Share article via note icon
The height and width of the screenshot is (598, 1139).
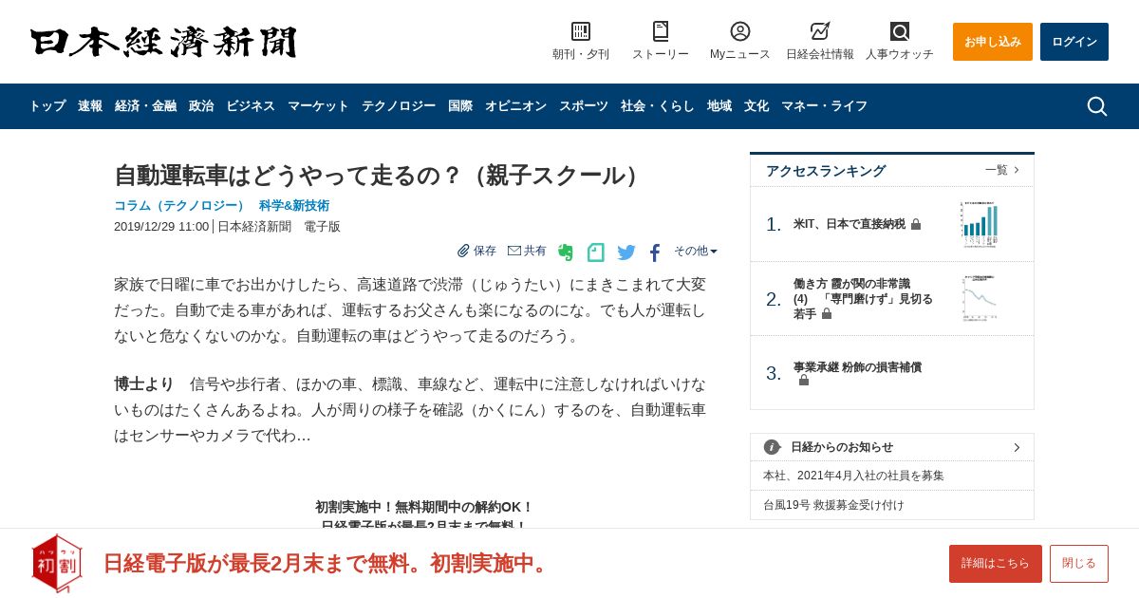(596, 252)
